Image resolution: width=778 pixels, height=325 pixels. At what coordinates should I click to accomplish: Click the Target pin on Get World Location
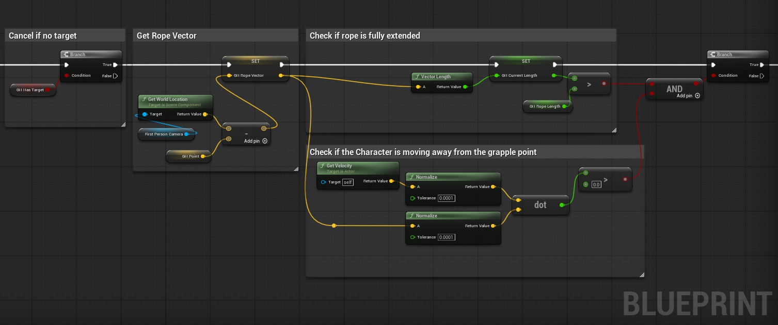click(x=145, y=114)
